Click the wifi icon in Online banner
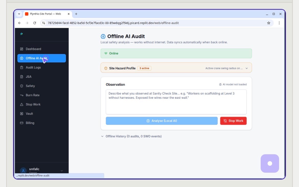 click(x=106, y=53)
